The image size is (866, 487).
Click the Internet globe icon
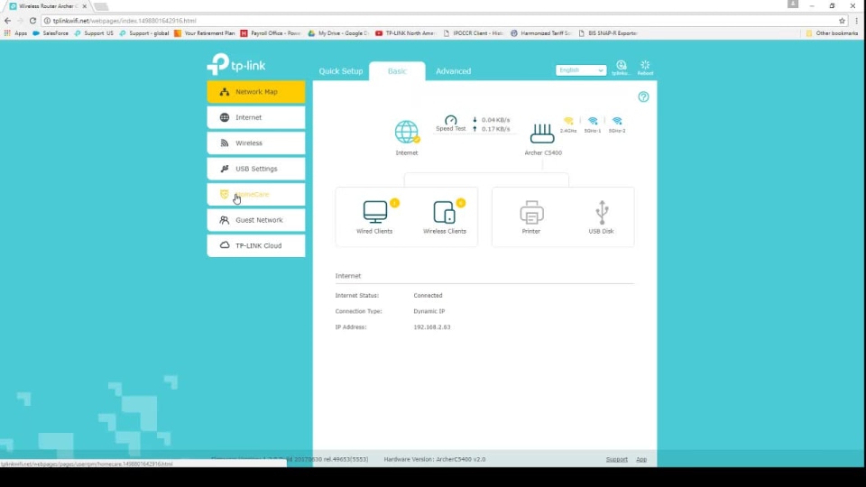click(407, 133)
